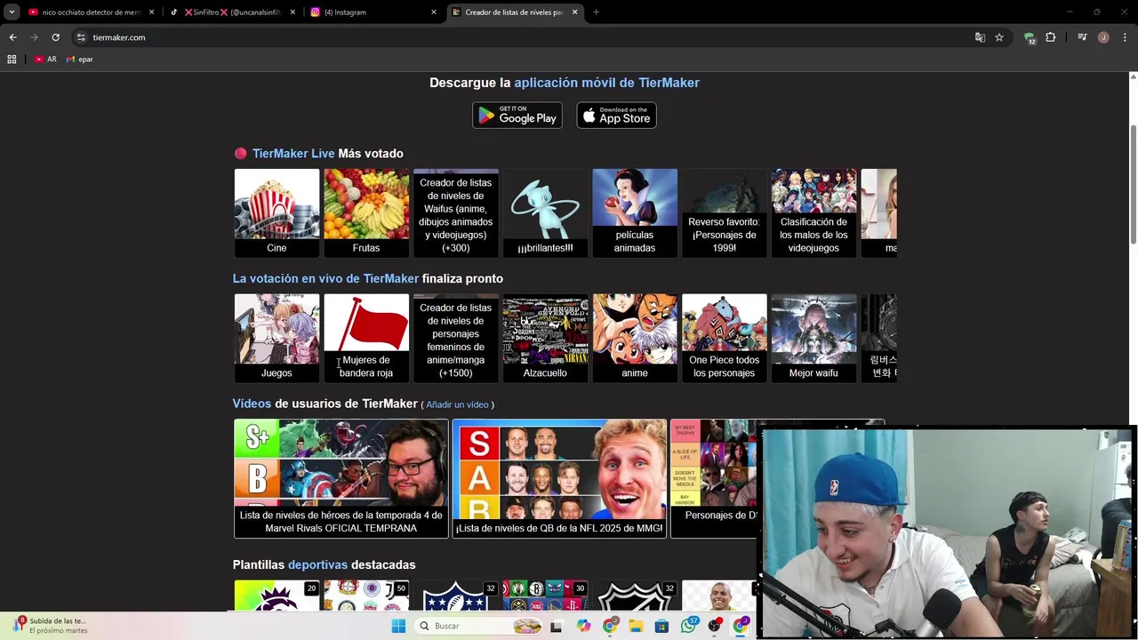
Task: Open WhatsApp from the taskbar
Action: [x=688, y=626]
